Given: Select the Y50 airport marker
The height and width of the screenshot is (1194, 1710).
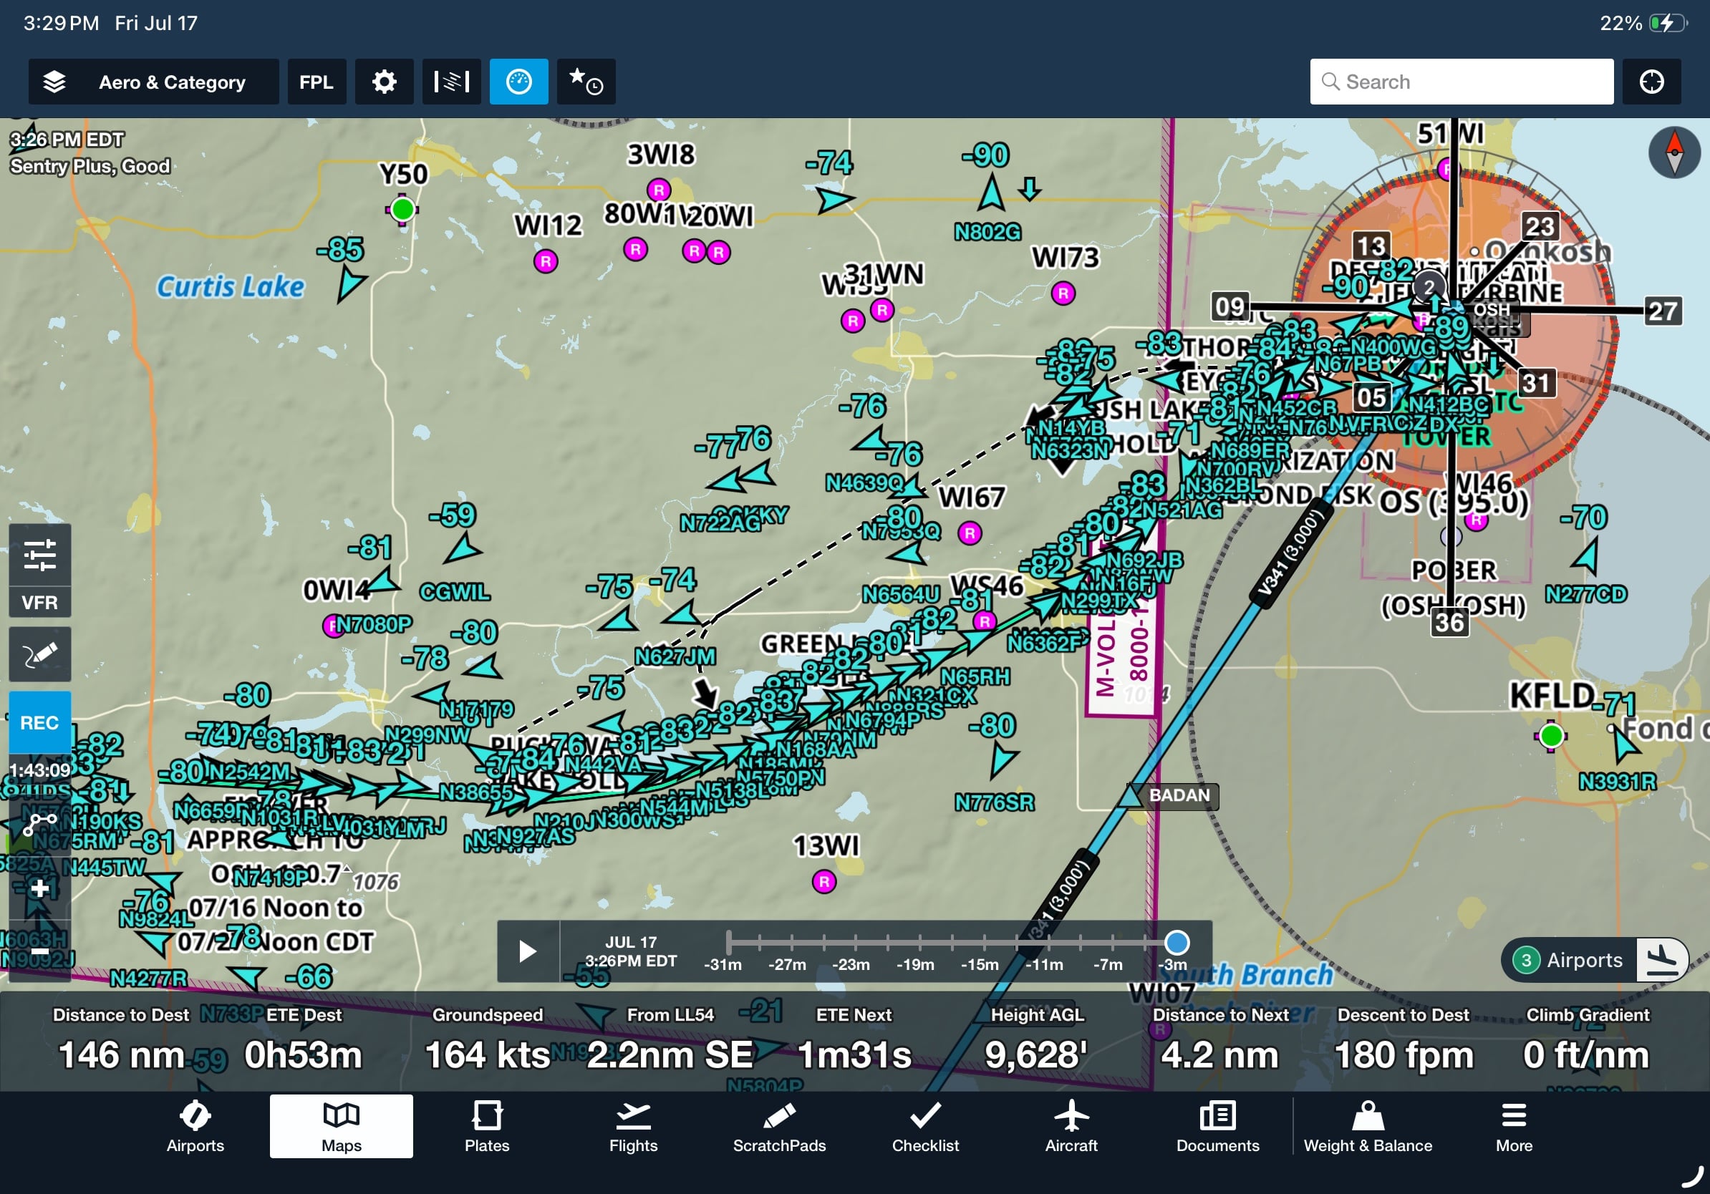Looking at the screenshot, I should pos(402,209).
